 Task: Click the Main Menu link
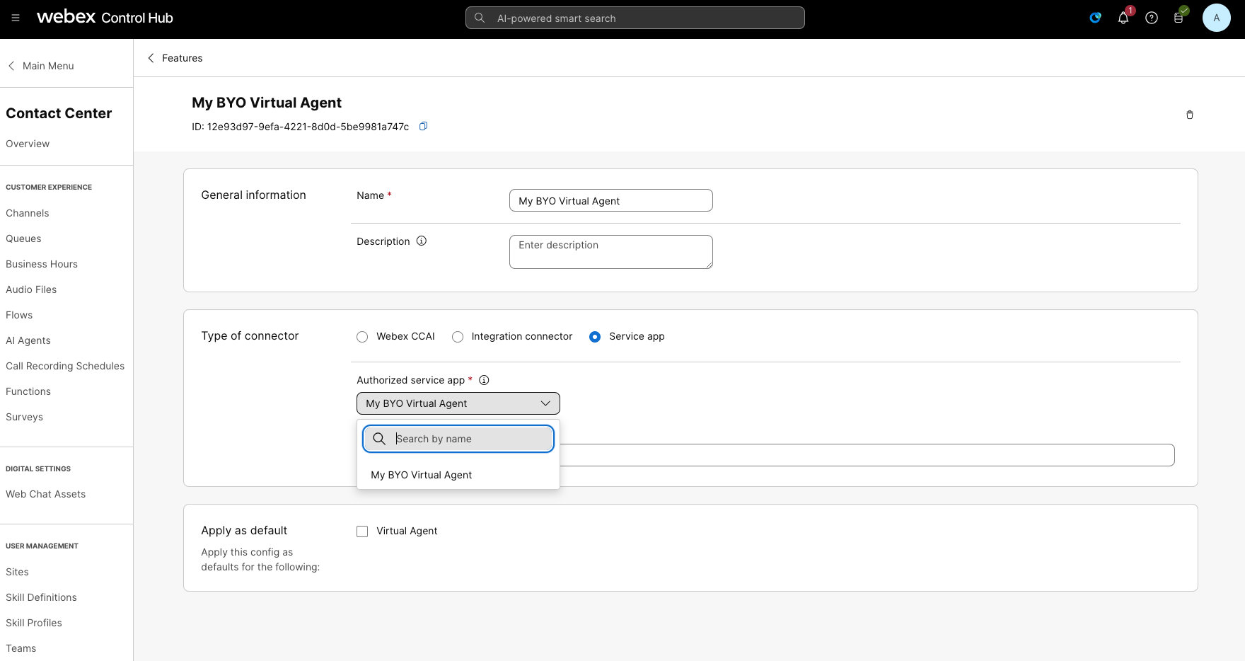click(48, 66)
